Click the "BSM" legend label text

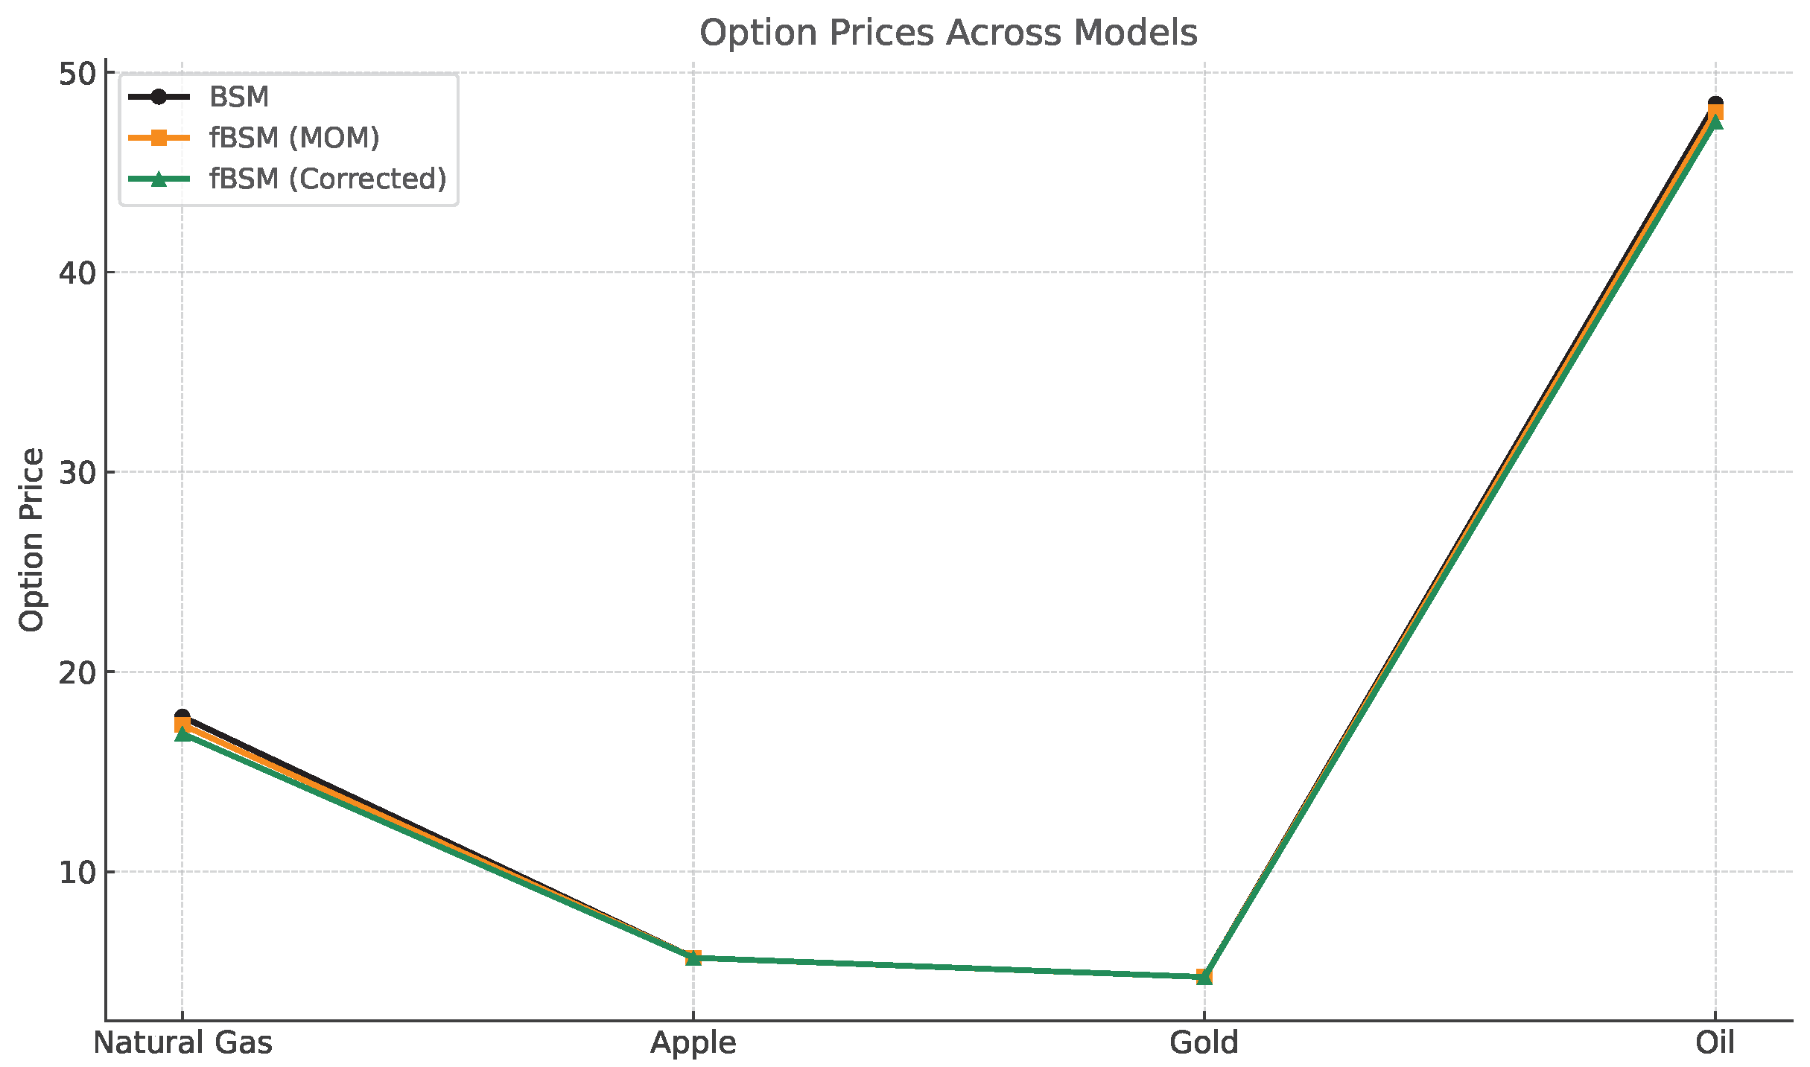pyautogui.click(x=239, y=97)
